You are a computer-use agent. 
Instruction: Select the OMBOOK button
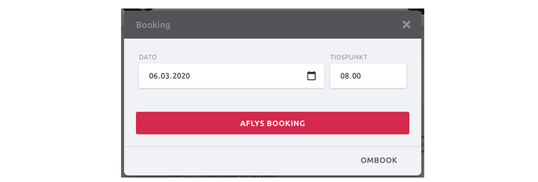(379, 161)
